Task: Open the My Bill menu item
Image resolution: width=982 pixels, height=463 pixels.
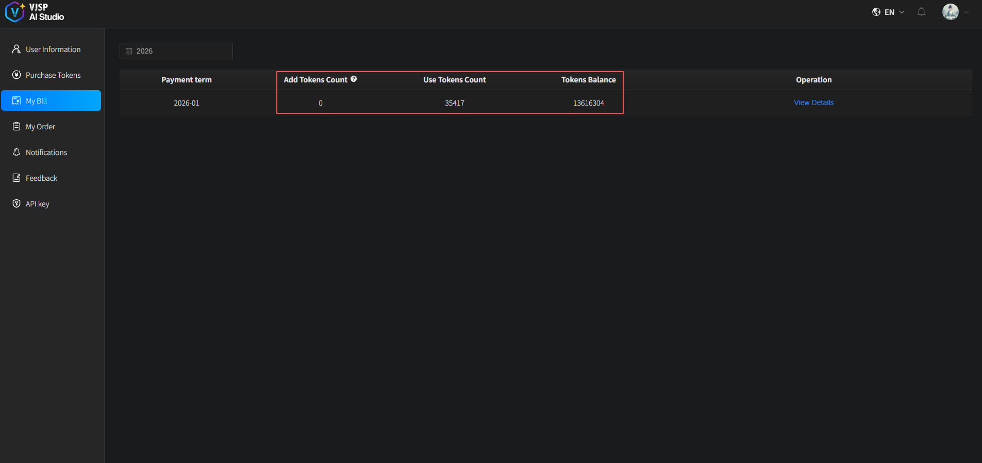Action: pos(51,100)
